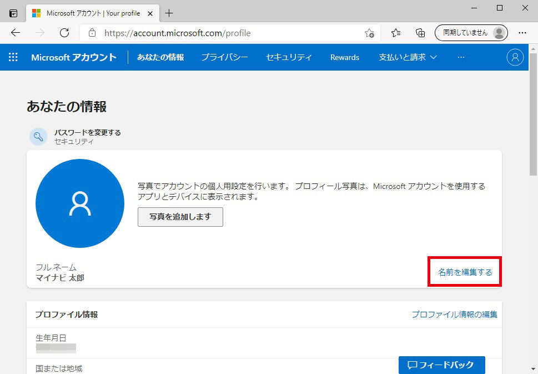Maximize the browser window
The image size is (538, 374).
click(500, 8)
